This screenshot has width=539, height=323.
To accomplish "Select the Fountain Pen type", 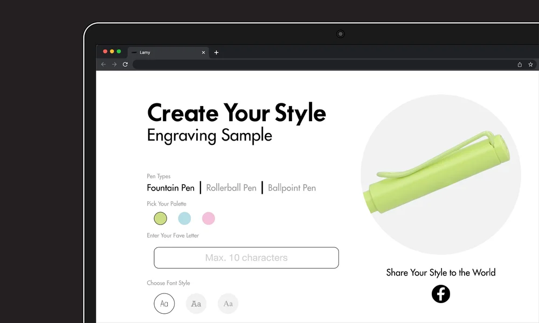I will tap(170, 188).
